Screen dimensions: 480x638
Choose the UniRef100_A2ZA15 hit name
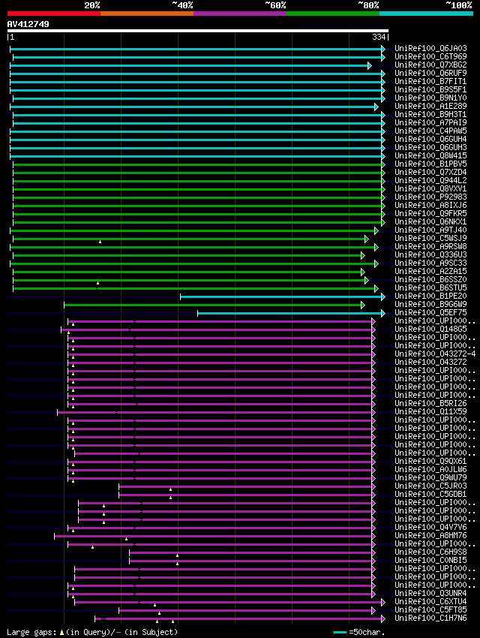[430, 272]
